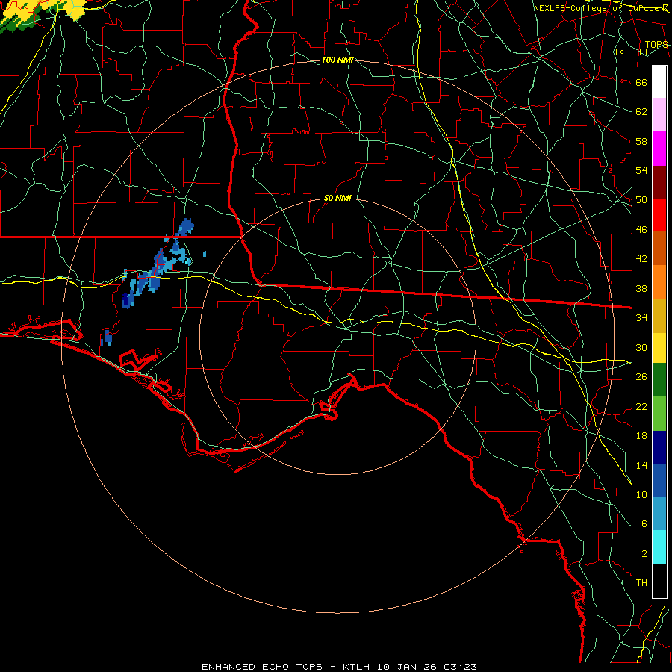672x672 pixels.
Task: Select the burnt orange legend swatch
Action: coord(659,248)
